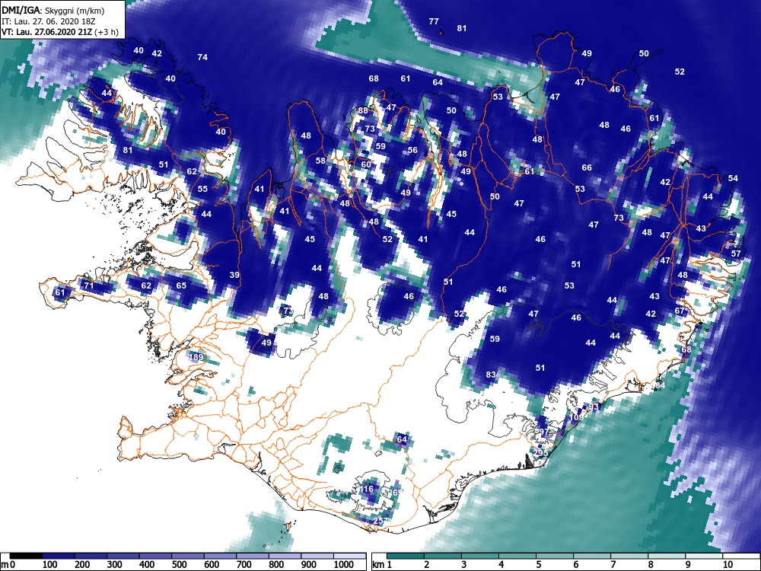The width and height of the screenshot is (761, 571).
Task: Select the dark teal swatch between km 1 and 2
Action: (406, 556)
